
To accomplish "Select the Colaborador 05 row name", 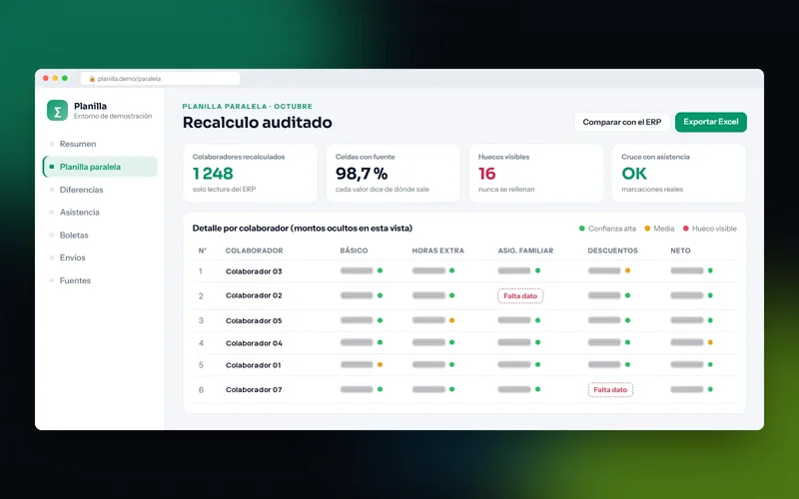I will click(x=254, y=320).
